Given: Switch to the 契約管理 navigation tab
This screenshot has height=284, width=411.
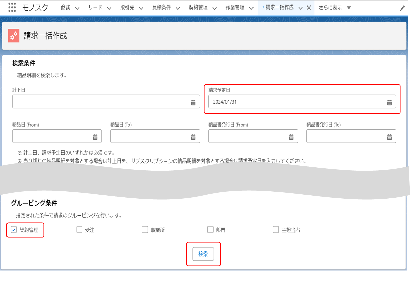Looking at the screenshot, I should click(198, 8).
